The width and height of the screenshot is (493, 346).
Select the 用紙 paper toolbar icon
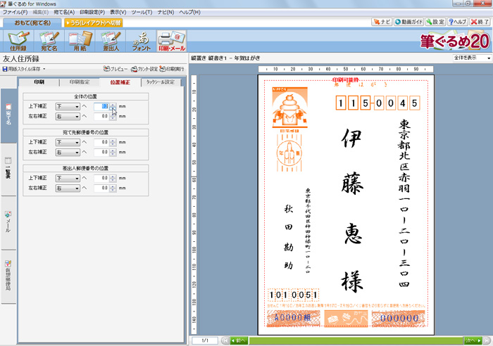click(x=80, y=41)
